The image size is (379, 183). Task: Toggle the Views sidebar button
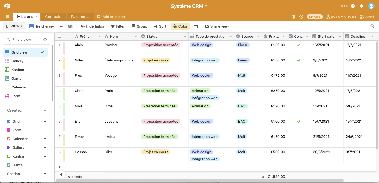[14, 26]
